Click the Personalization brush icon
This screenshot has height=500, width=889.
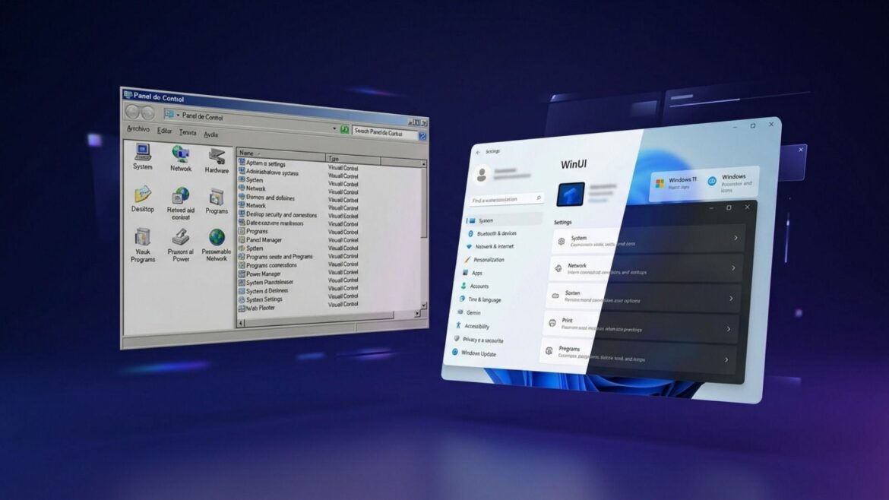coord(467,260)
